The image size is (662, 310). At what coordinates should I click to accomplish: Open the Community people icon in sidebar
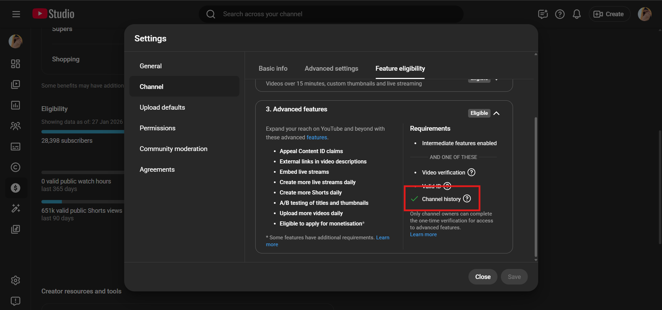click(16, 126)
